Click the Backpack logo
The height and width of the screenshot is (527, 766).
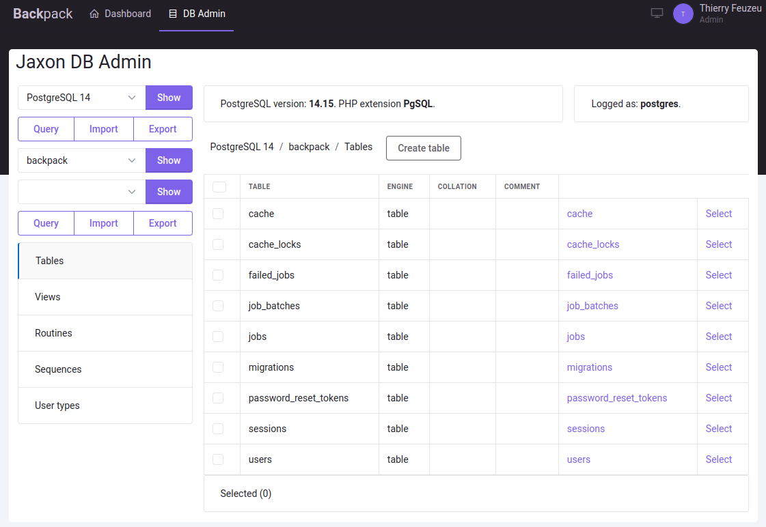[42, 14]
